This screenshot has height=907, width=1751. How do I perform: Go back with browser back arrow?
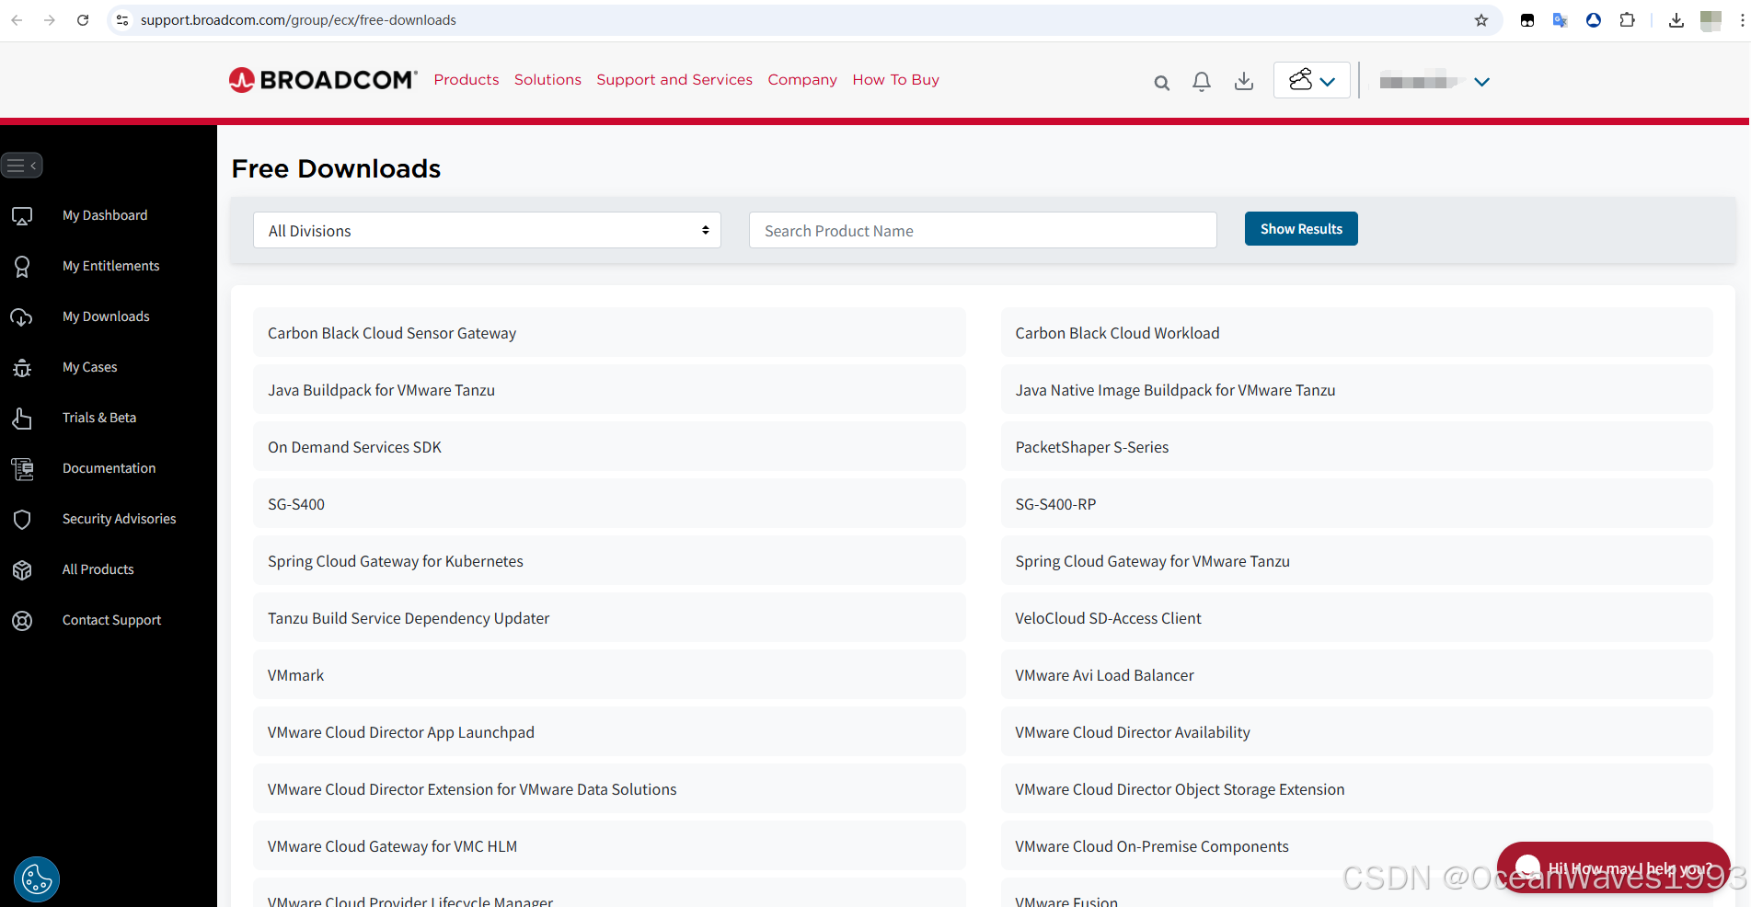click(x=17, y=20)
